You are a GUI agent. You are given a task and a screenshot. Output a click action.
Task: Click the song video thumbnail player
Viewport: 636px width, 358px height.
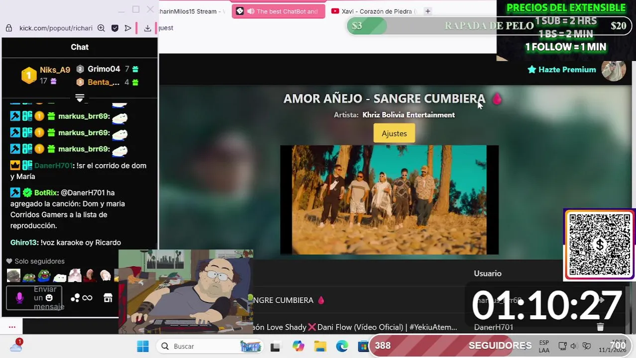pos(389,200)
